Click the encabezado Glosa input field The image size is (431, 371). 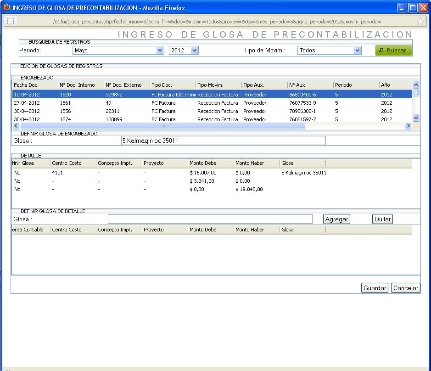[223, 141]
